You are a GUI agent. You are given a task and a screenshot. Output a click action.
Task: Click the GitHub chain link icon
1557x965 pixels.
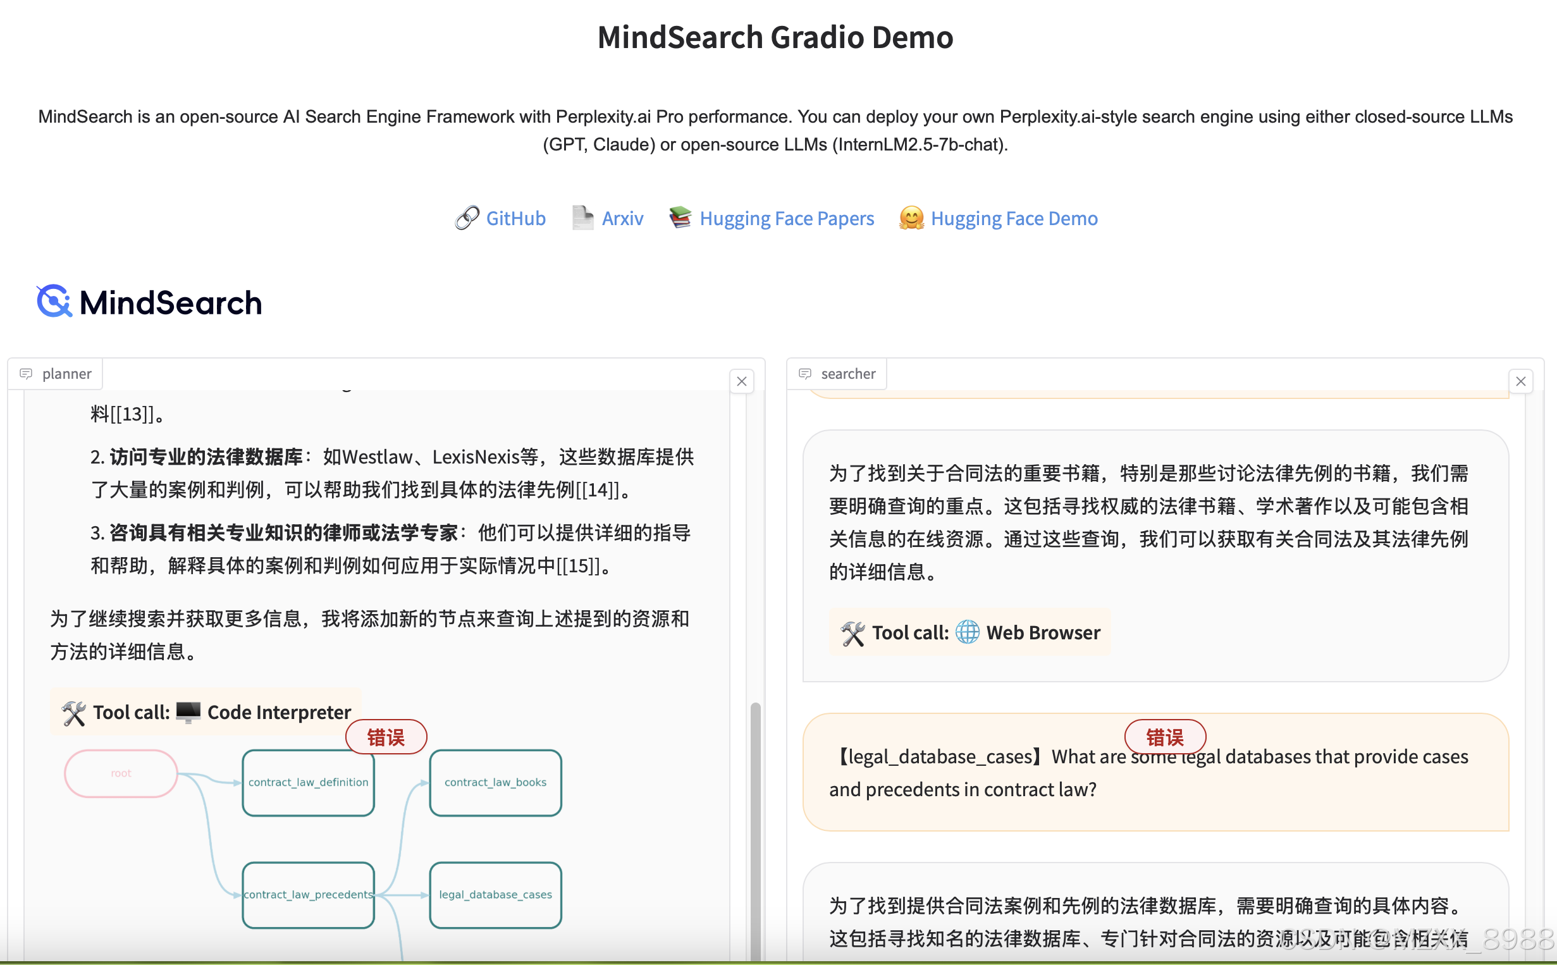467,218
